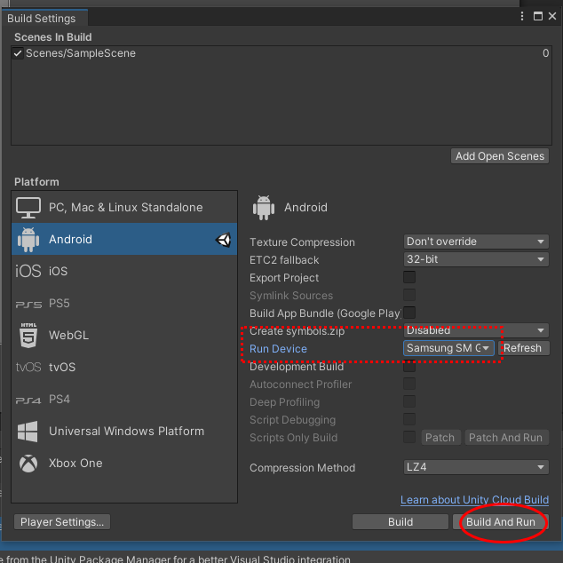
Task: Click the Run Device label
Action: coord(278,349)
